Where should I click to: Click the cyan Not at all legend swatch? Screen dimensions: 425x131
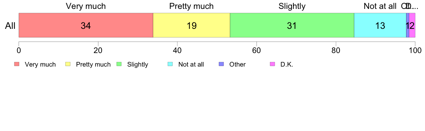pyautogui.click(x=170, y=64)
